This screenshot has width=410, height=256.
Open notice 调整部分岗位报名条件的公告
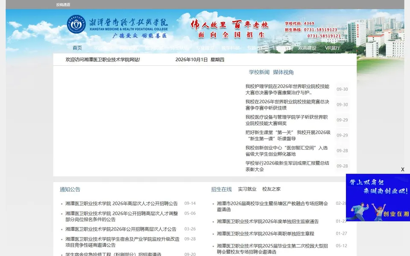pos(122,217)
